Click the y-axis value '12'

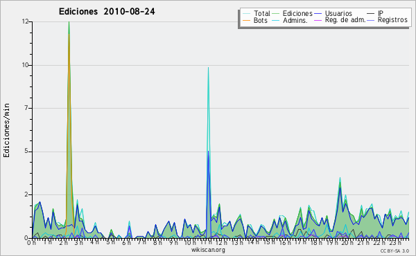25,21
